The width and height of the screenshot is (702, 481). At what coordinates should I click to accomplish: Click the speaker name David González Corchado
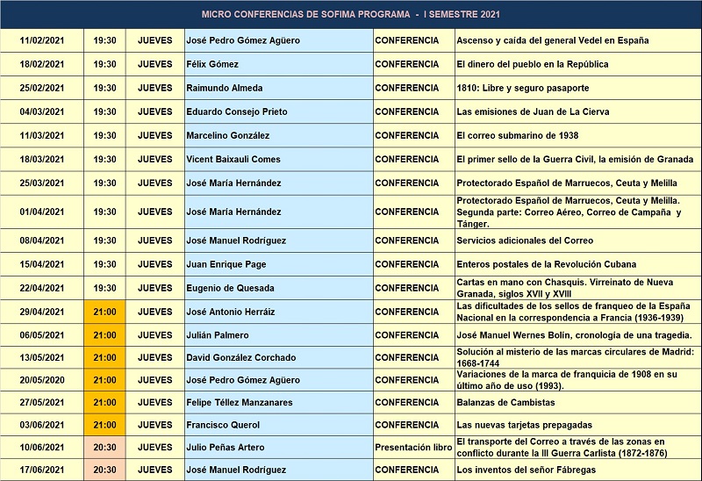(x=240, y=357)
